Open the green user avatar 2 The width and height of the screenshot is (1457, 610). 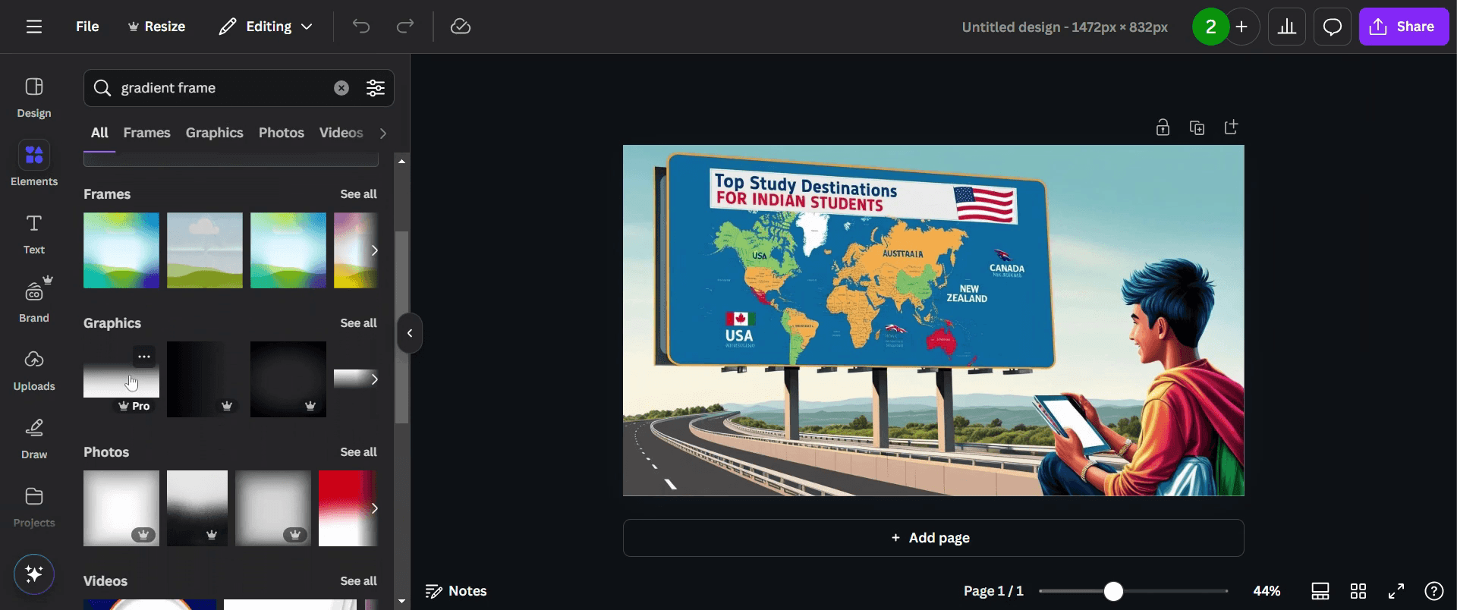(1210, 27)
